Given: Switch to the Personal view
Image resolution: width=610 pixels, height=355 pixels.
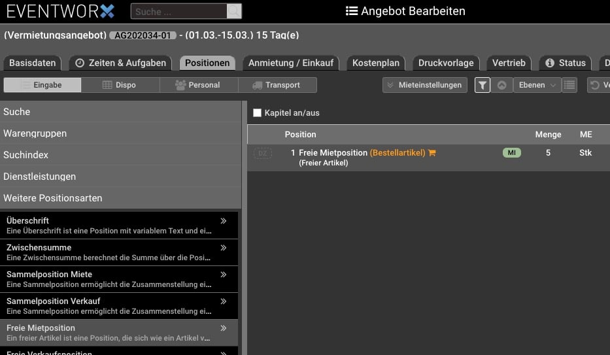Looking at the screenshot, I should [198, 85].
